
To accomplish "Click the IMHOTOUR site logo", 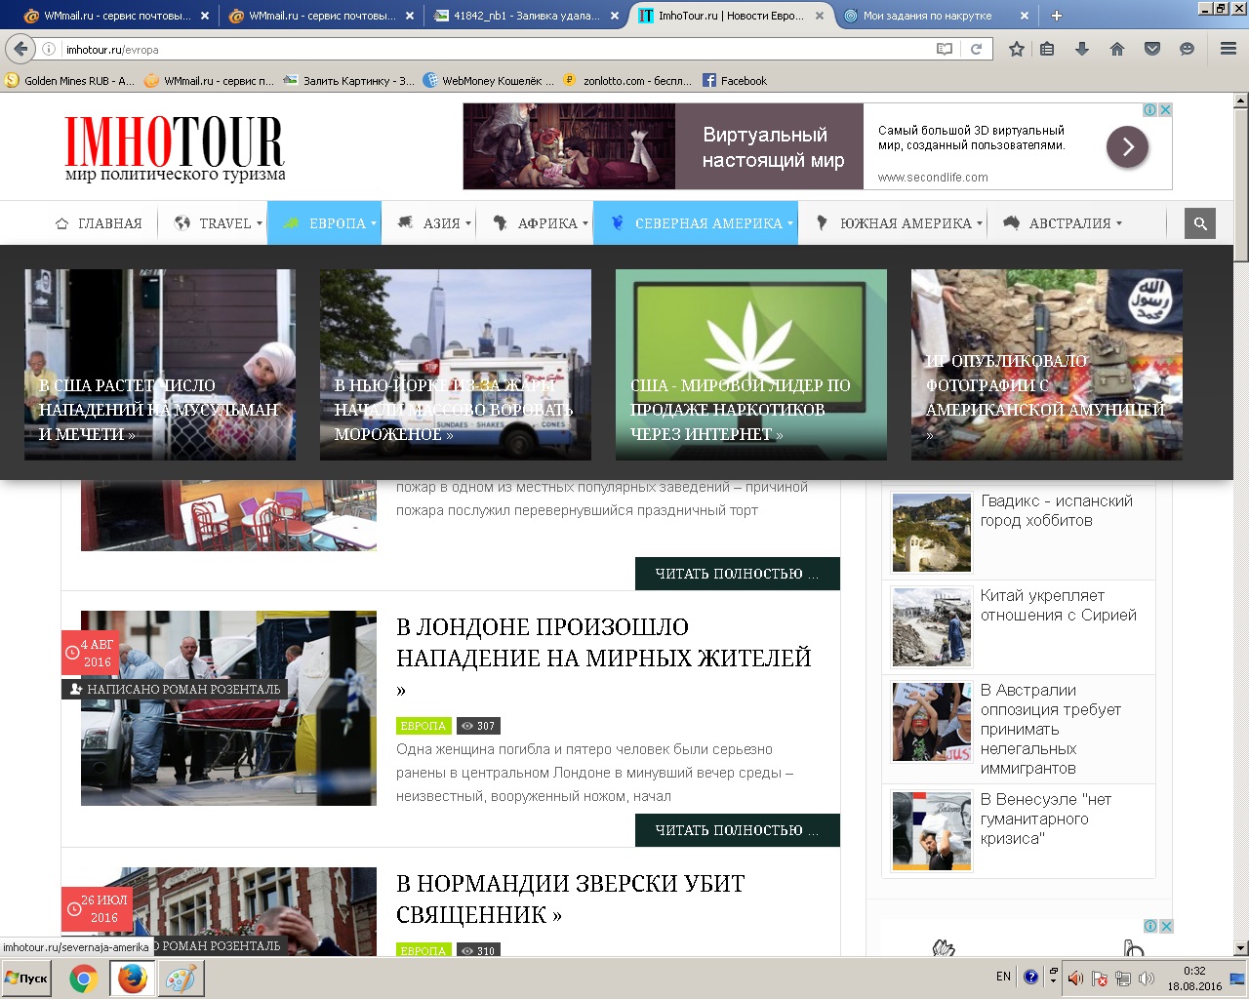I will pos(175,148).
